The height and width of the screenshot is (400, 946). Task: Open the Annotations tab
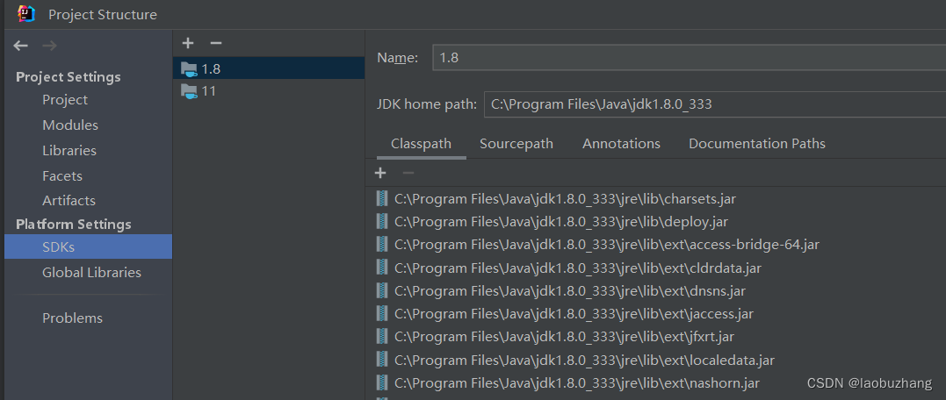click(x=621, y=144)
